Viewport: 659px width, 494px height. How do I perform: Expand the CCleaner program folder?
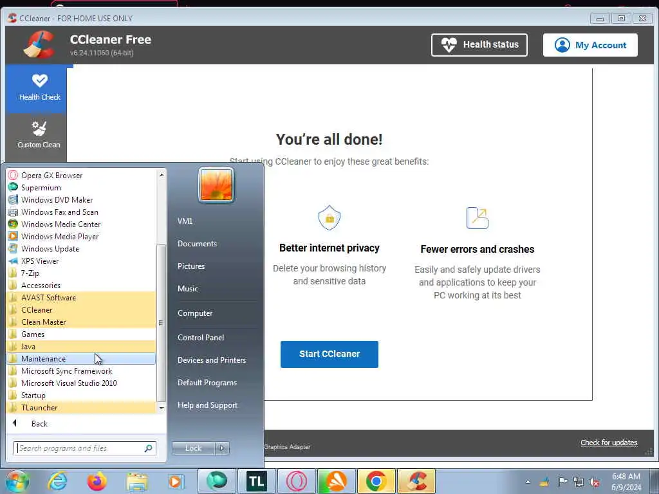pos(81,309)
